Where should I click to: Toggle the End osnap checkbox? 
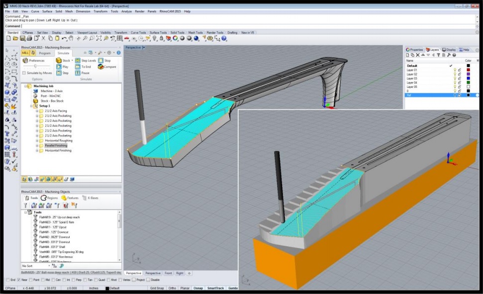7,280
